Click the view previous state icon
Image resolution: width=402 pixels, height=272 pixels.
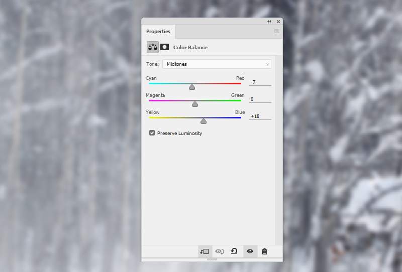click(220, 251)
